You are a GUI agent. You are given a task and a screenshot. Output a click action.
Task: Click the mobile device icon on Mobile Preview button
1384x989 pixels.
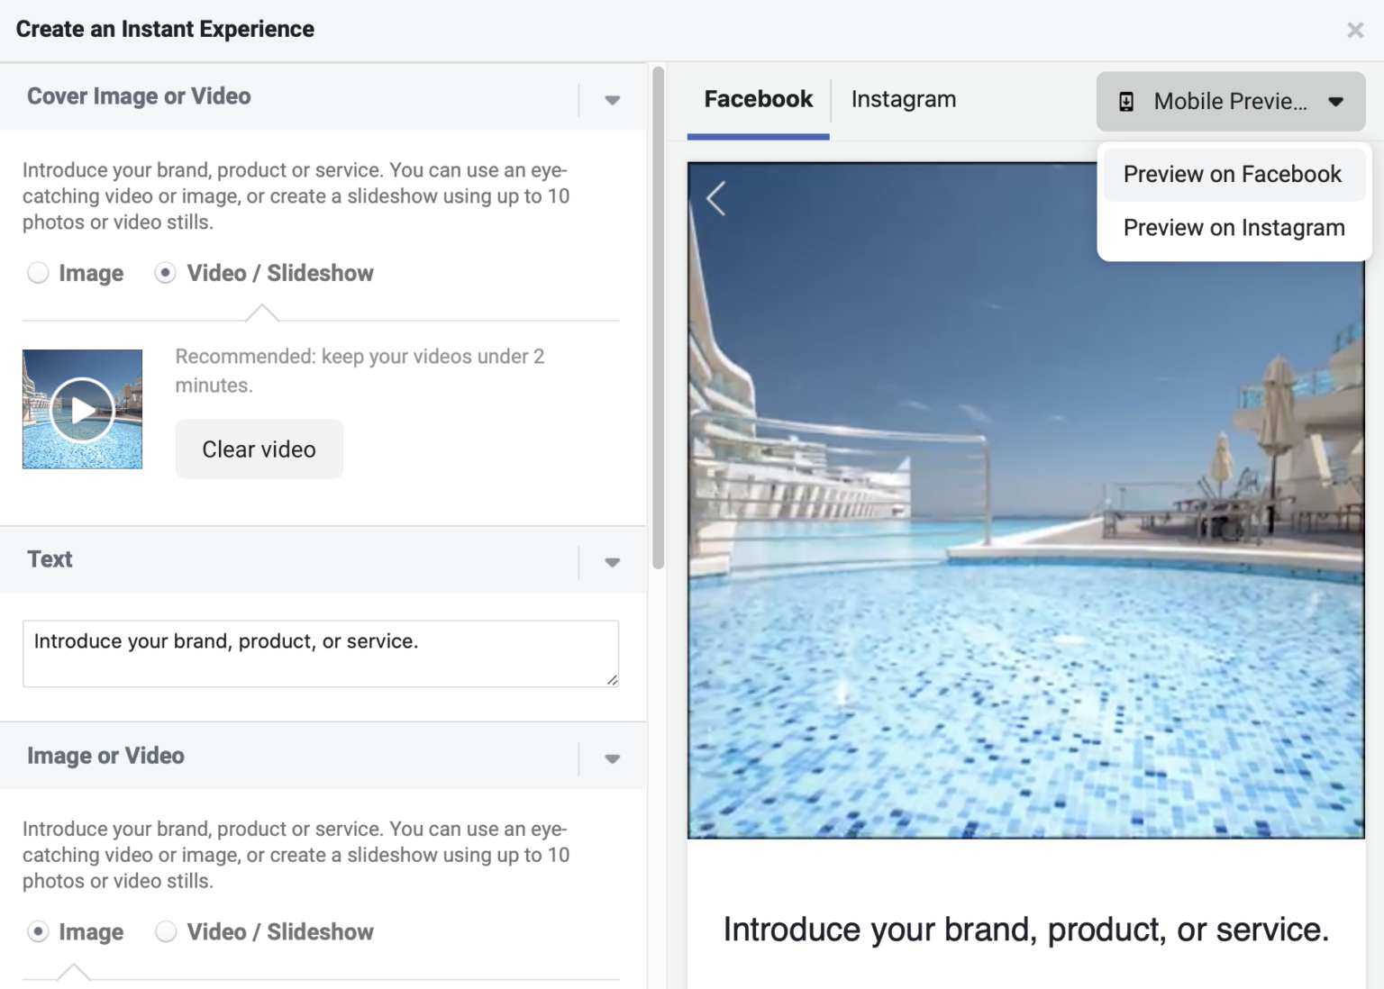pyautogui.click(x=1126, y=101)
